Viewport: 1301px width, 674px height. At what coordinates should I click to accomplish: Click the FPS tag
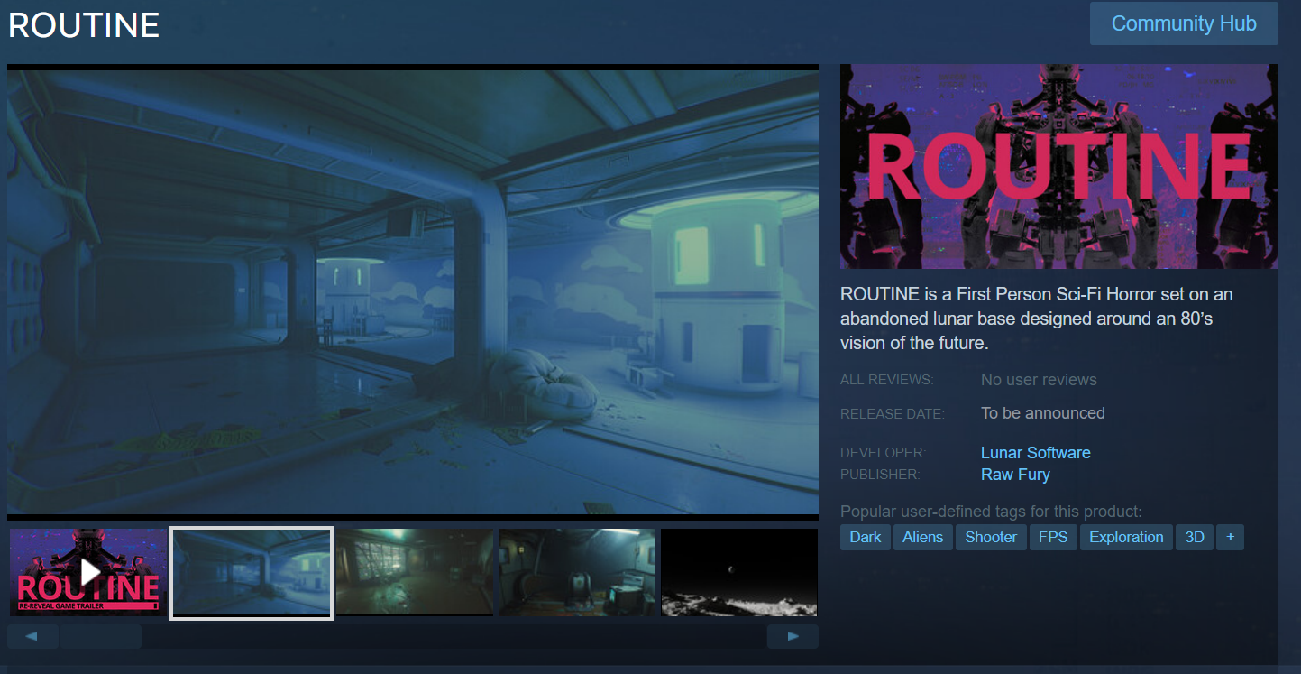[x=1053, y=537]
